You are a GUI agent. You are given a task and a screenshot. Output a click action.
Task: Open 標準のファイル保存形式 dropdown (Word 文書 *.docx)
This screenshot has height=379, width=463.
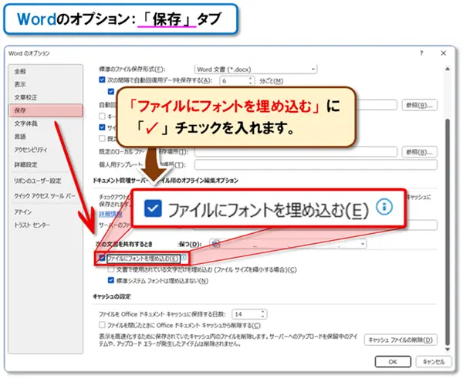(x=255, y=69)
